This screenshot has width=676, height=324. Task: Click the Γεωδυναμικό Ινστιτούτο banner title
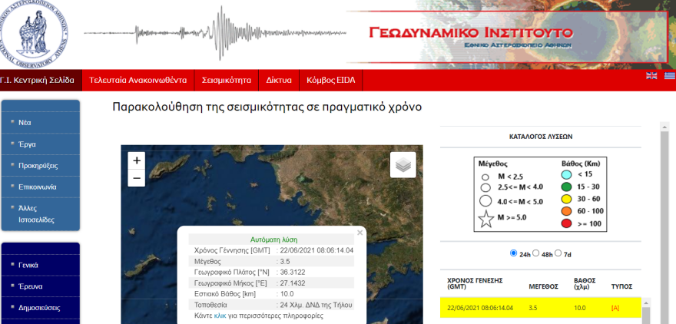coord(471,33)
